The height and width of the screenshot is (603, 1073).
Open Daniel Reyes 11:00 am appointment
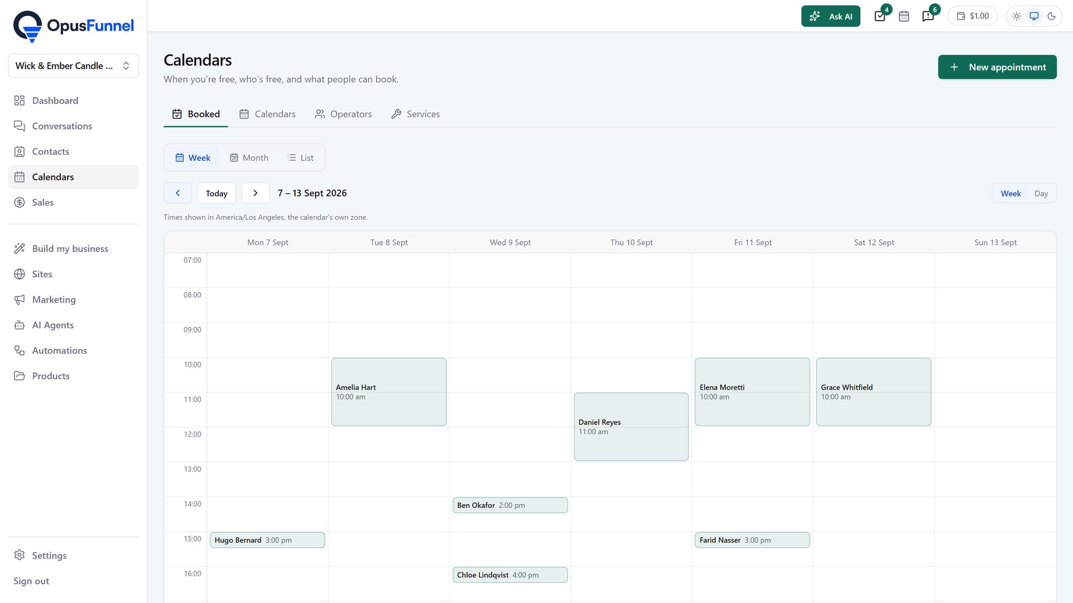tap(632, 427)
